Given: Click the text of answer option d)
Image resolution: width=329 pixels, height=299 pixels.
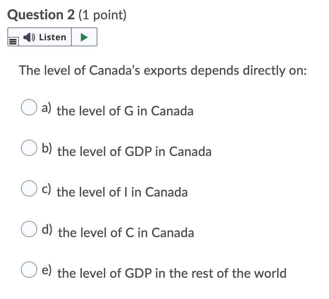Looking at the screenshot, I should 126,233.
